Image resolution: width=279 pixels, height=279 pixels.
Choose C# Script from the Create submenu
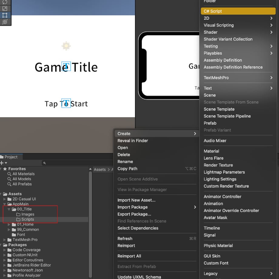click(x=238, y=11)
